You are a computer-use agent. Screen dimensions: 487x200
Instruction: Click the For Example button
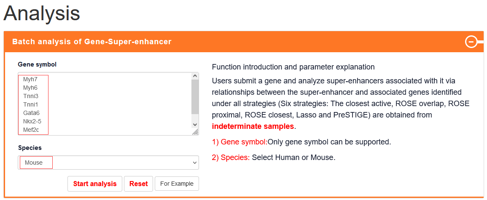coord(177,184)
